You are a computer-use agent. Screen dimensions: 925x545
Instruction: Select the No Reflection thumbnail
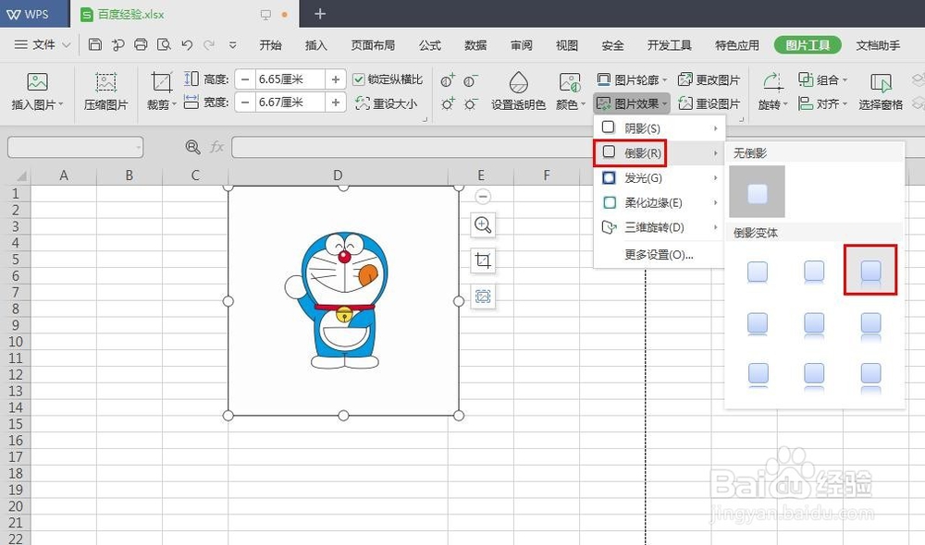pos(757,192)
